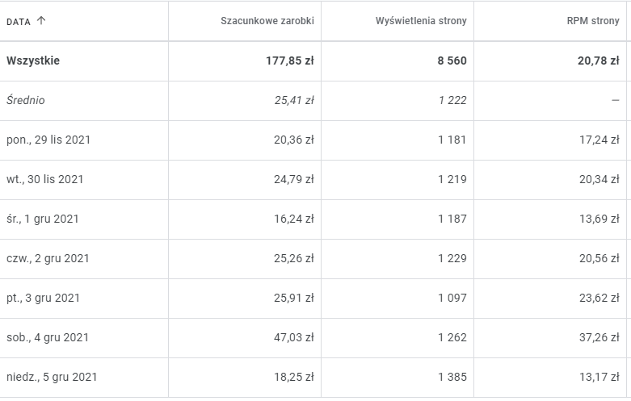Click the 37,26 zł RPM cell
Image resolution: width=631 pixels, height=401 pixels.
pos(599,337)
